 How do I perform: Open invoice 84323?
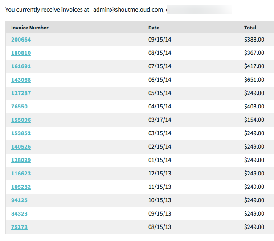pyautogui.click(x=20, y=213)
